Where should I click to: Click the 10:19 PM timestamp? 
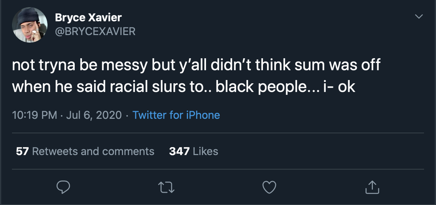coord(35,115)
